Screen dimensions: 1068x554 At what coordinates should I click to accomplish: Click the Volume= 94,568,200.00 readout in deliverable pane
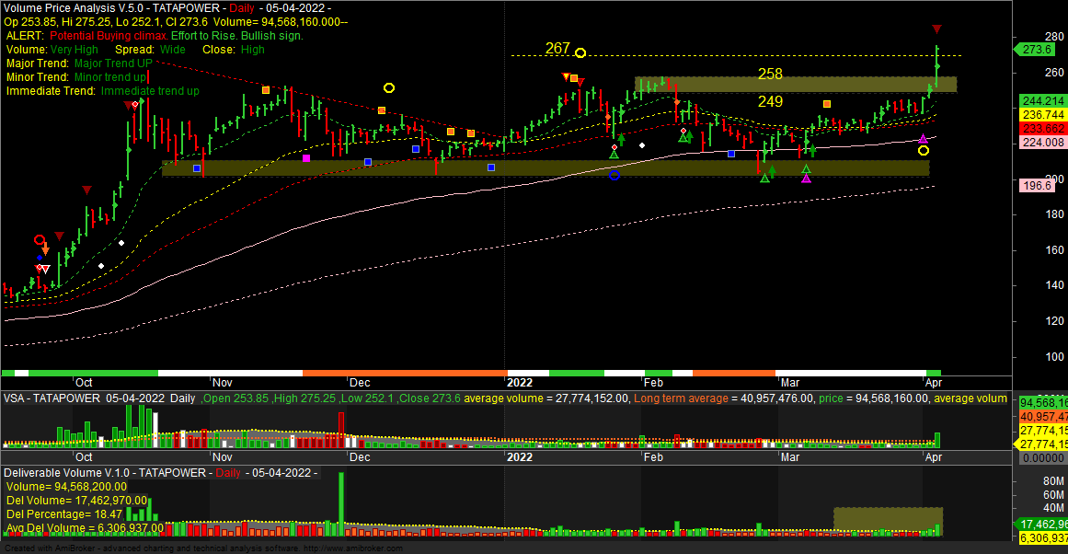click(x=67, y=487)
